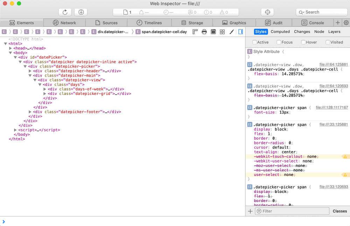This screenshot has height=226, width=350.
Task: Collapse the datepicker-view div
Action: pos(35,80)
